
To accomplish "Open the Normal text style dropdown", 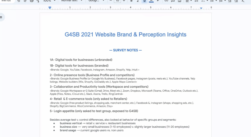I will tap(72, 1).
